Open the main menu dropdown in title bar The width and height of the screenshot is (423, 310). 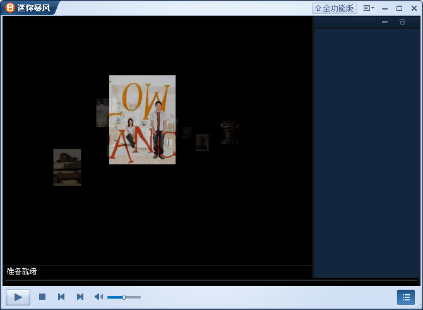[x=369, y=8]
